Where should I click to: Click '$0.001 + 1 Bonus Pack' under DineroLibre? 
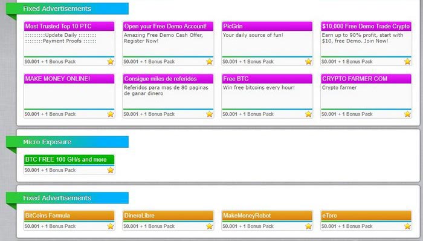pyautogui.click(x=149, y=226)
